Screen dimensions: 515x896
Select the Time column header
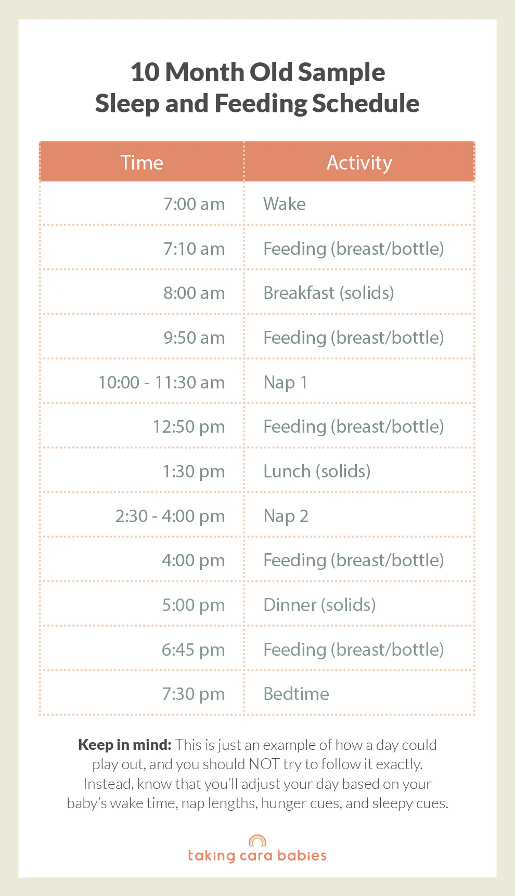[x=141, y=163]
